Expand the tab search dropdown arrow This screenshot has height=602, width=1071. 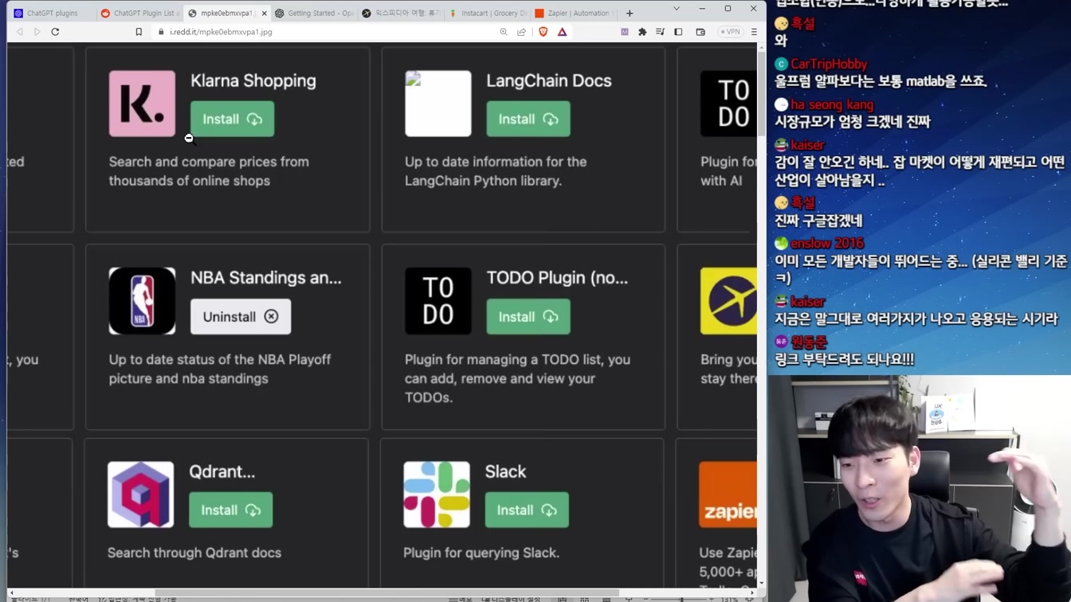click(676, 9)
